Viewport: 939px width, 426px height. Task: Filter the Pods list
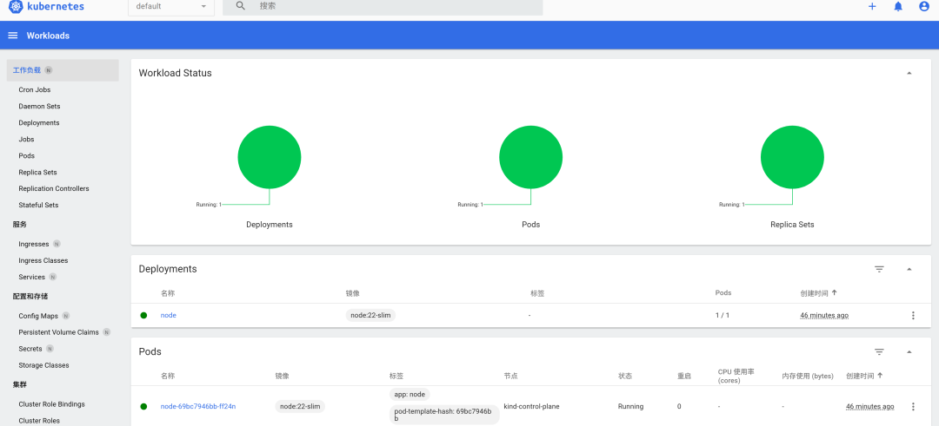[x=879, y=351]
